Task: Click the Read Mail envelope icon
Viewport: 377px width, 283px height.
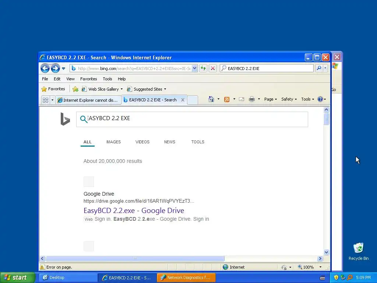Action: 242,99
